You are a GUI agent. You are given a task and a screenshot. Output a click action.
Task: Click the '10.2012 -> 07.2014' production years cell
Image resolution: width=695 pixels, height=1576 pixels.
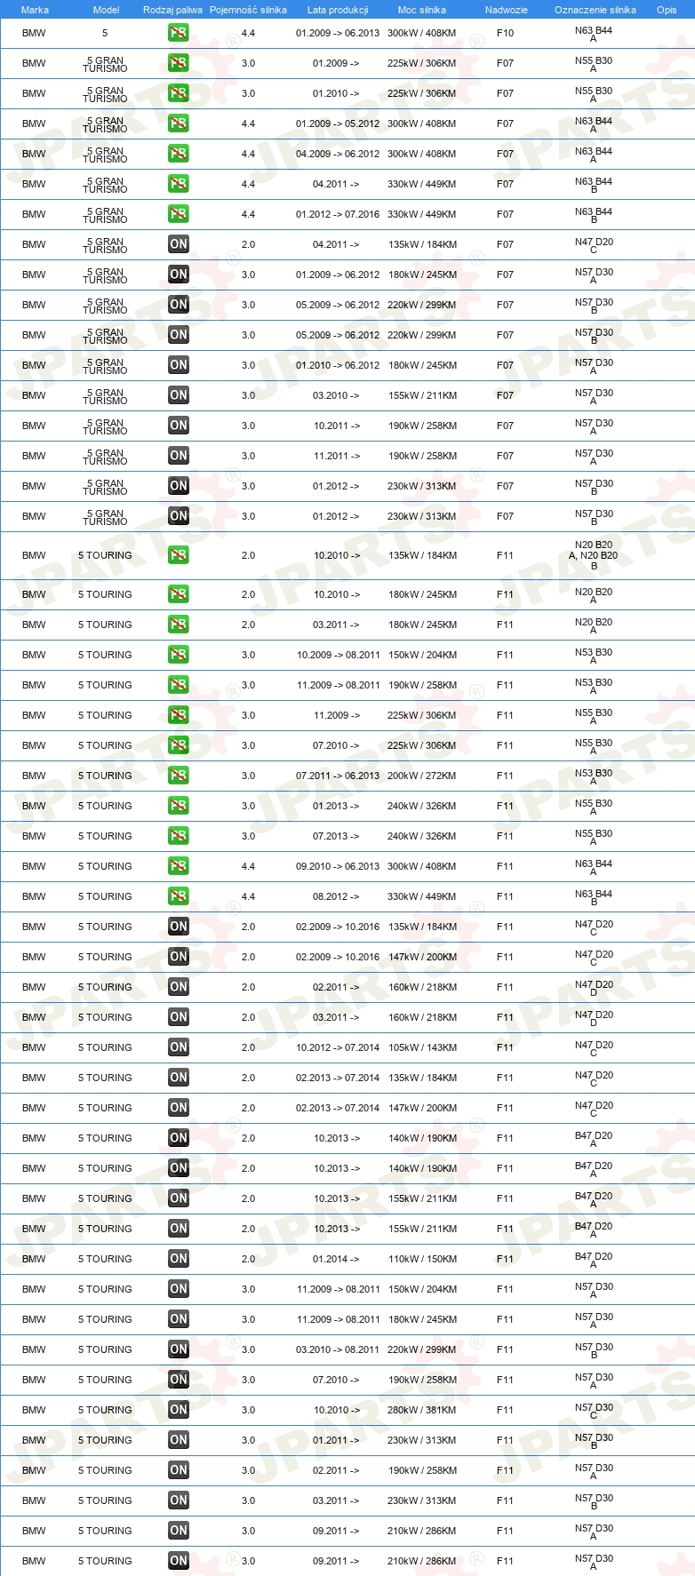point(338,1047)
